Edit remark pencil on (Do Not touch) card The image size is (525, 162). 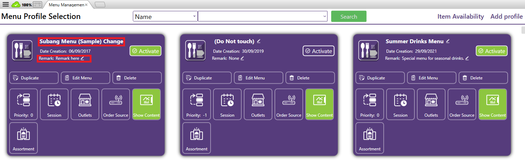pyautogui.click(x=242, y=58)
